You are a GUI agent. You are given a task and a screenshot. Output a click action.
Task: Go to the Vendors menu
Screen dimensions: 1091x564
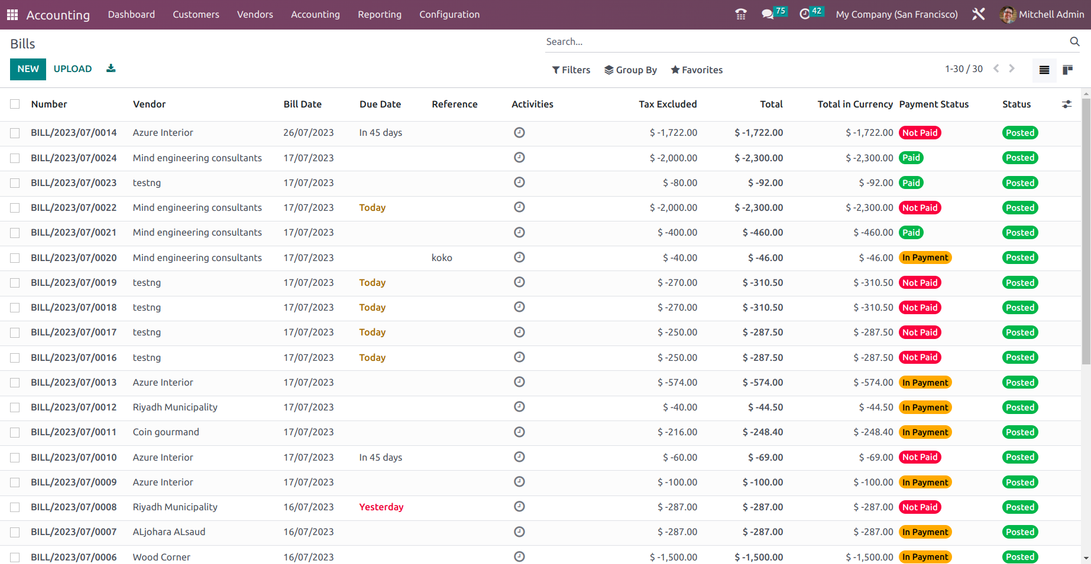(255, 14)
